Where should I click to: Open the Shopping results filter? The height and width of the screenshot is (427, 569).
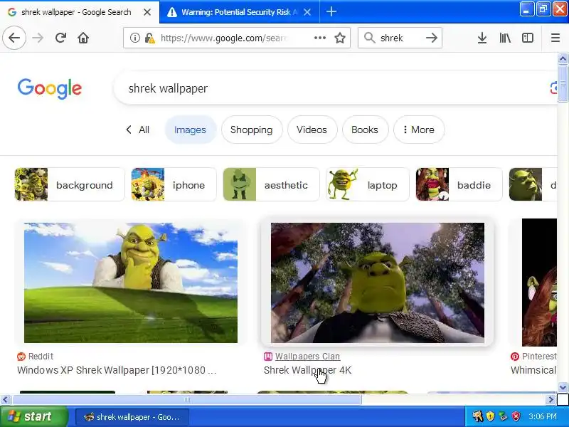(252, 130)
